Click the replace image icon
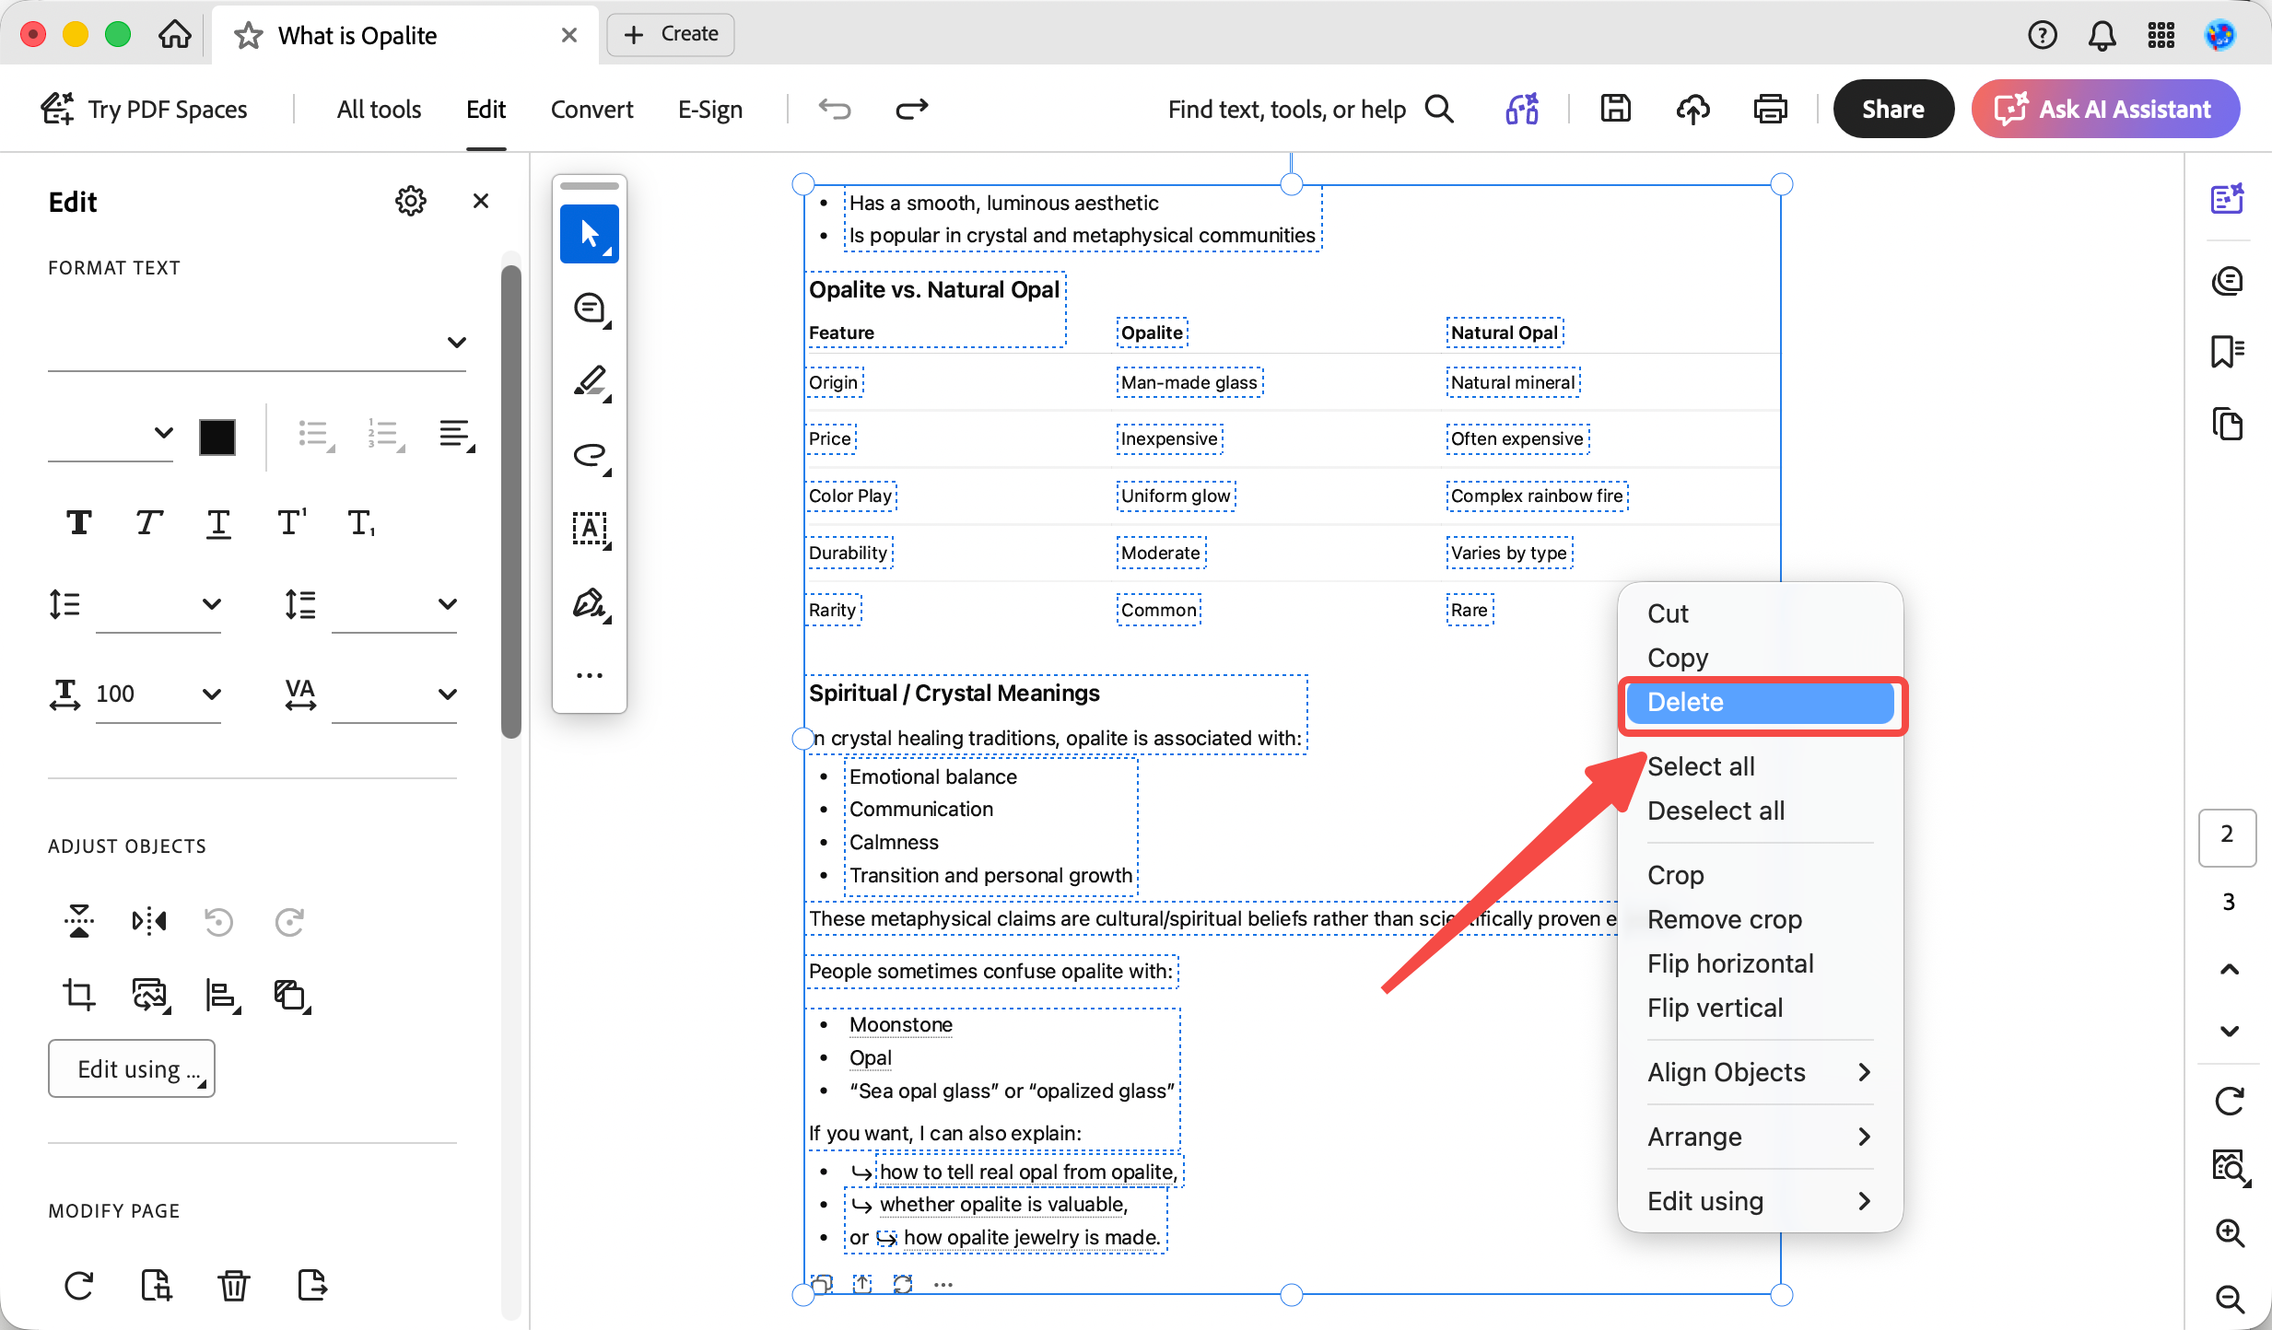Viewport: 2272px width, 1330px height. tap(151, 995)
